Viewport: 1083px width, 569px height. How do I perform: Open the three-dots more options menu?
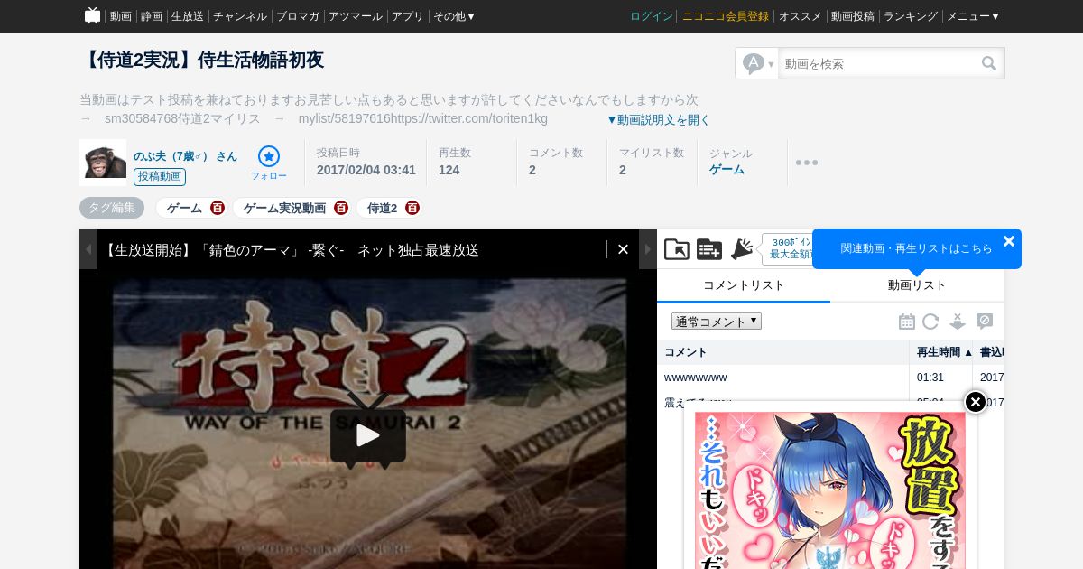(807, 163)
